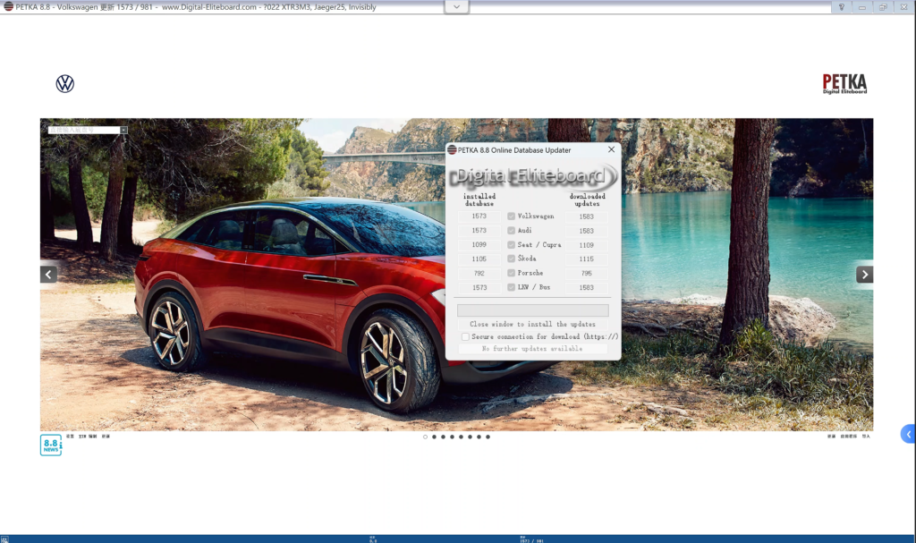Toggle the Audi database checkbox
Screen dimensions: 916x543
(511, 231)
